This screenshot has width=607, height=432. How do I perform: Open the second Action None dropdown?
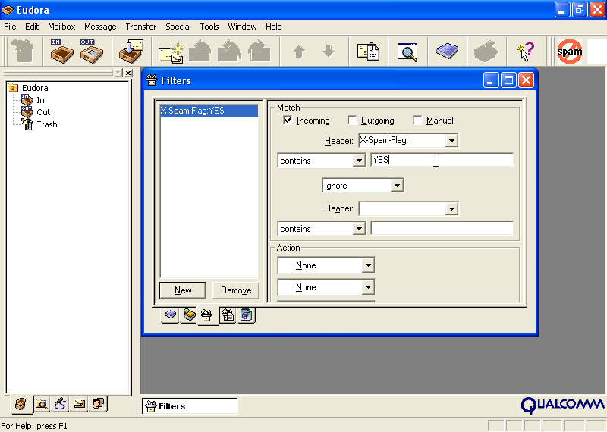(368, 287)
